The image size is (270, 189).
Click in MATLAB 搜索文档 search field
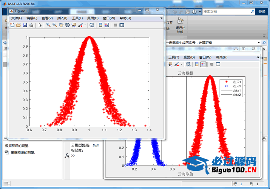(226, 12)
